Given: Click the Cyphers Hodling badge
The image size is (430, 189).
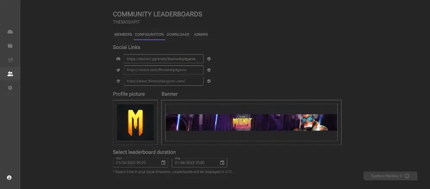Looking at the screenshot, I should [x=390, y=176].
